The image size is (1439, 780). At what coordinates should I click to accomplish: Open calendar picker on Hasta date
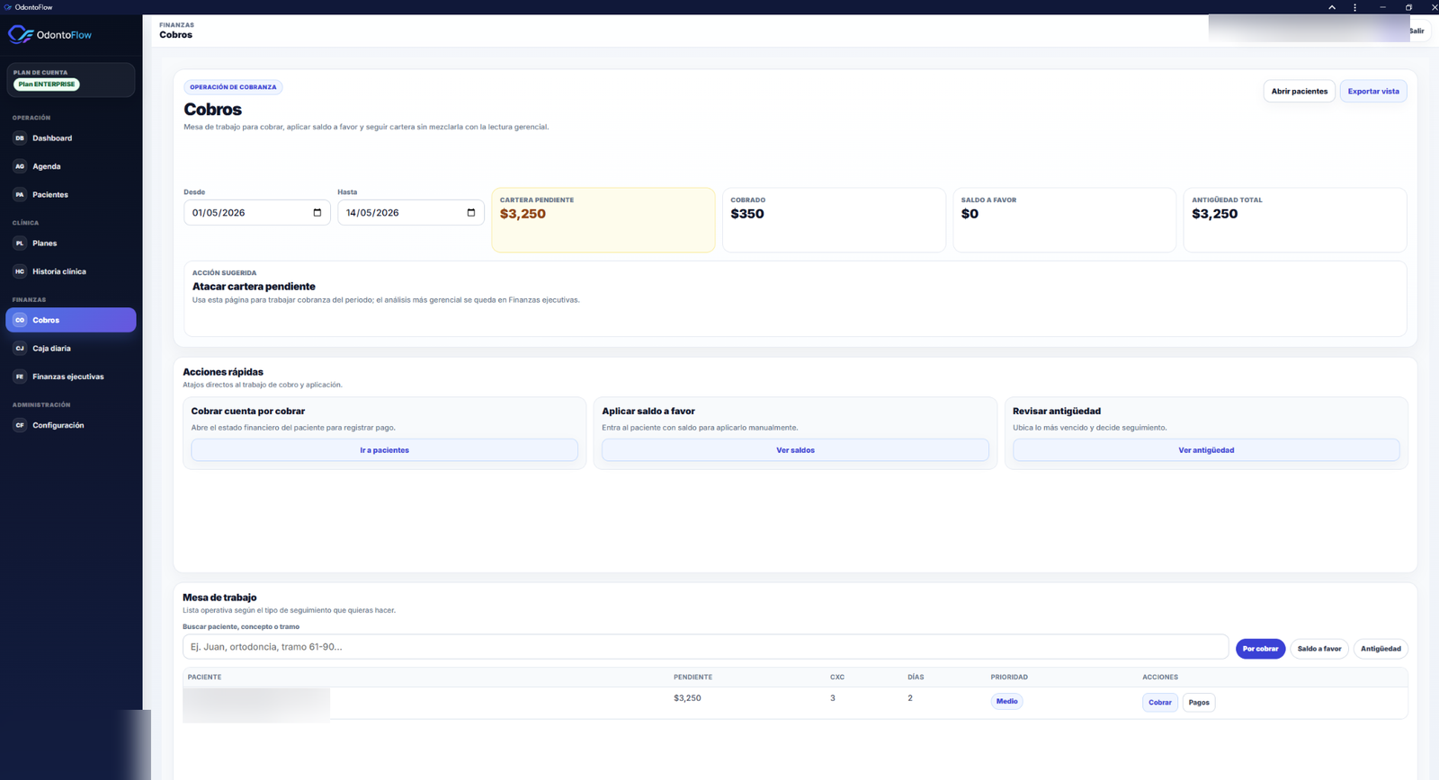[471, 213]
